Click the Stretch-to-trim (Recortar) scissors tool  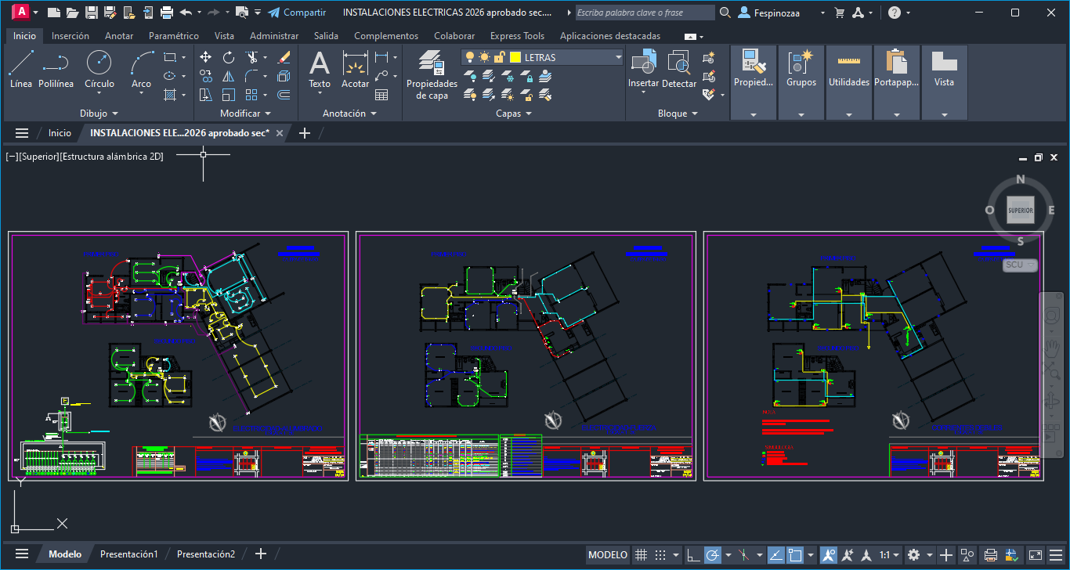pyautogui.click(x=252, y=57)
